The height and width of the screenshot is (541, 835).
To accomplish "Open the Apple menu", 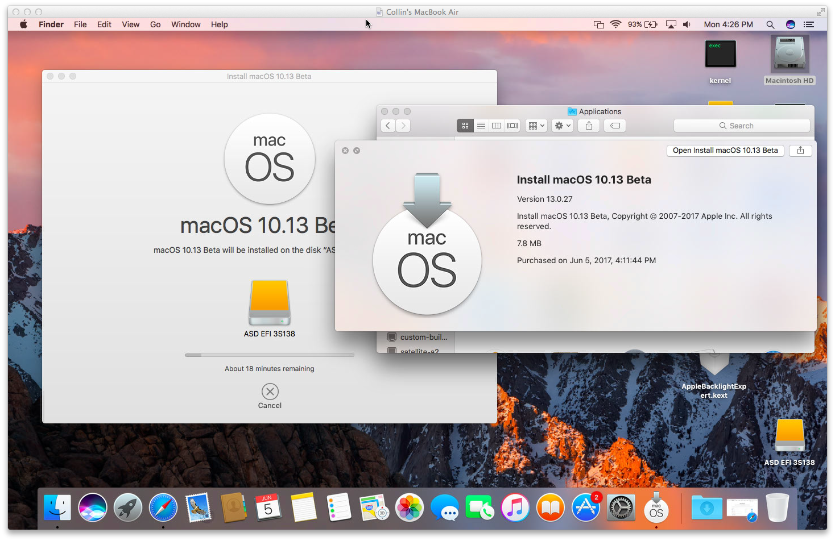I will [23, 24].
